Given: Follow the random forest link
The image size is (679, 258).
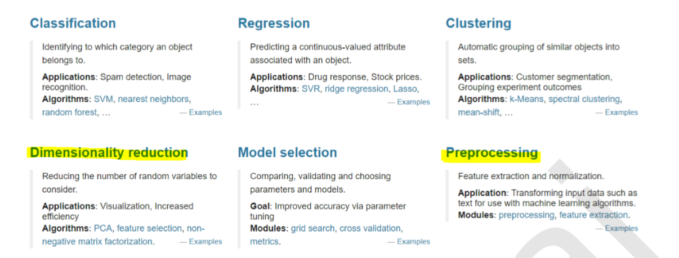Looking at the screenshot, I should tap(68, 112).
